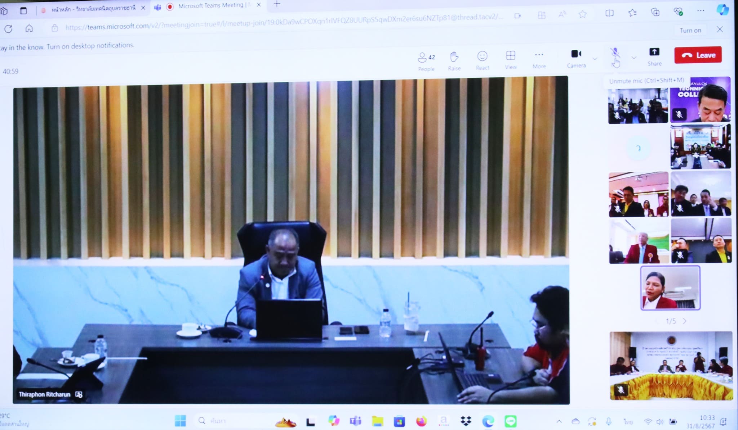Refresh the browser page

pyautogui.click(x=8, y=29)
